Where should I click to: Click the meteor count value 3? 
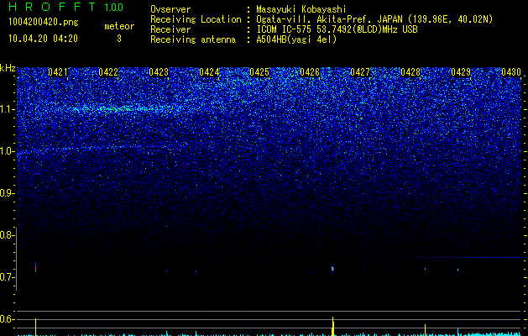pos(119,39)
